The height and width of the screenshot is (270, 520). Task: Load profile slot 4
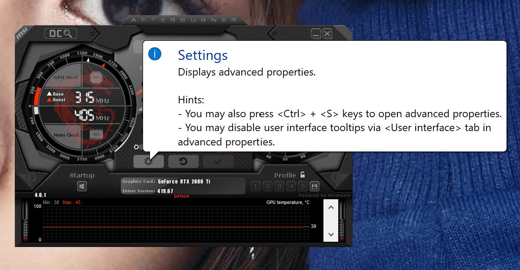pyautogui.click(x=291, y=186)
